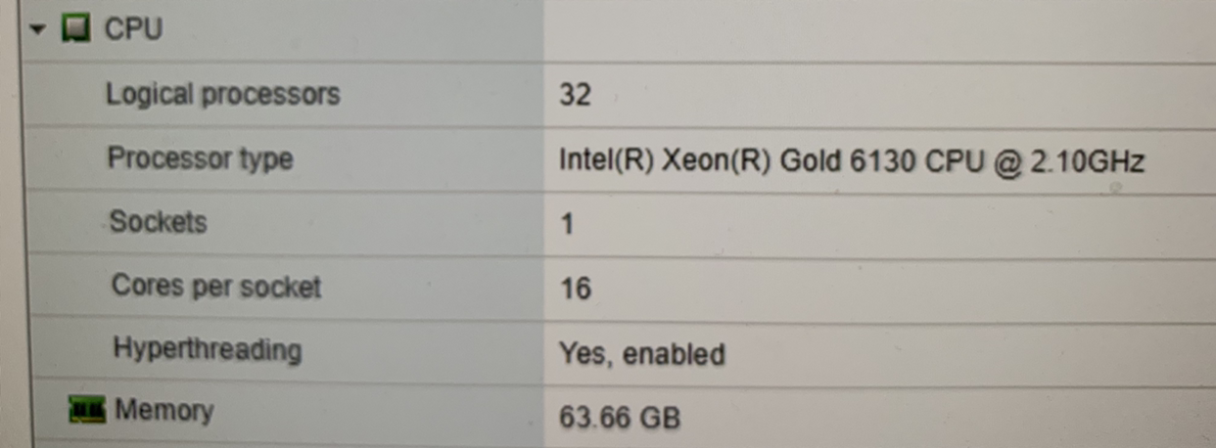Viewport: 1216px width, 448px height.
Task: Click the cores per socket value 16
Action: tap(575, 289)
